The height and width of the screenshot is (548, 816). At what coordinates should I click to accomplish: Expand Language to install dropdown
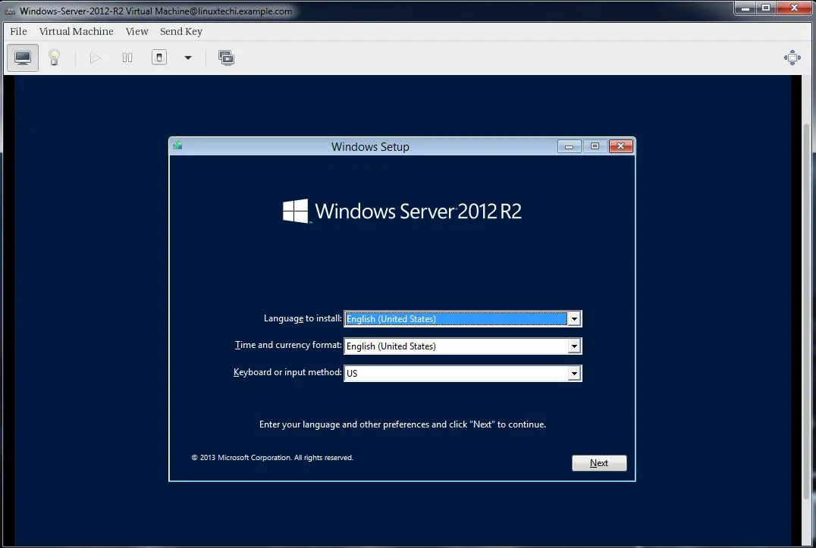coord(574,318)
